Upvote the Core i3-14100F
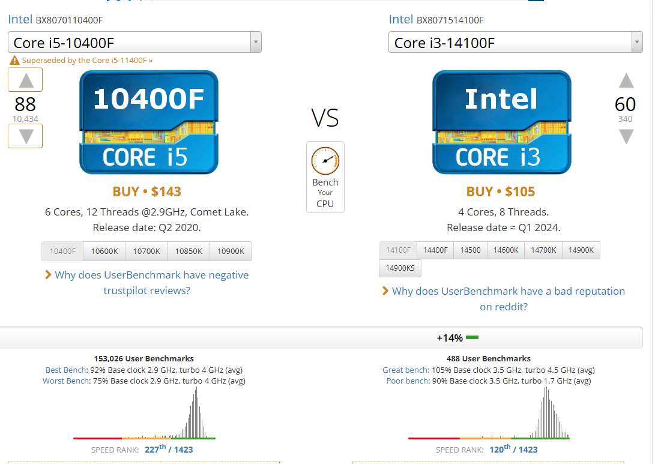 pos(626,80)
